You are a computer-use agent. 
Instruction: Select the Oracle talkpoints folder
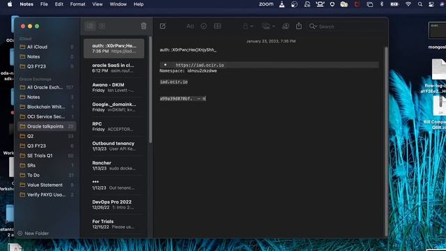tap(47, 126)
